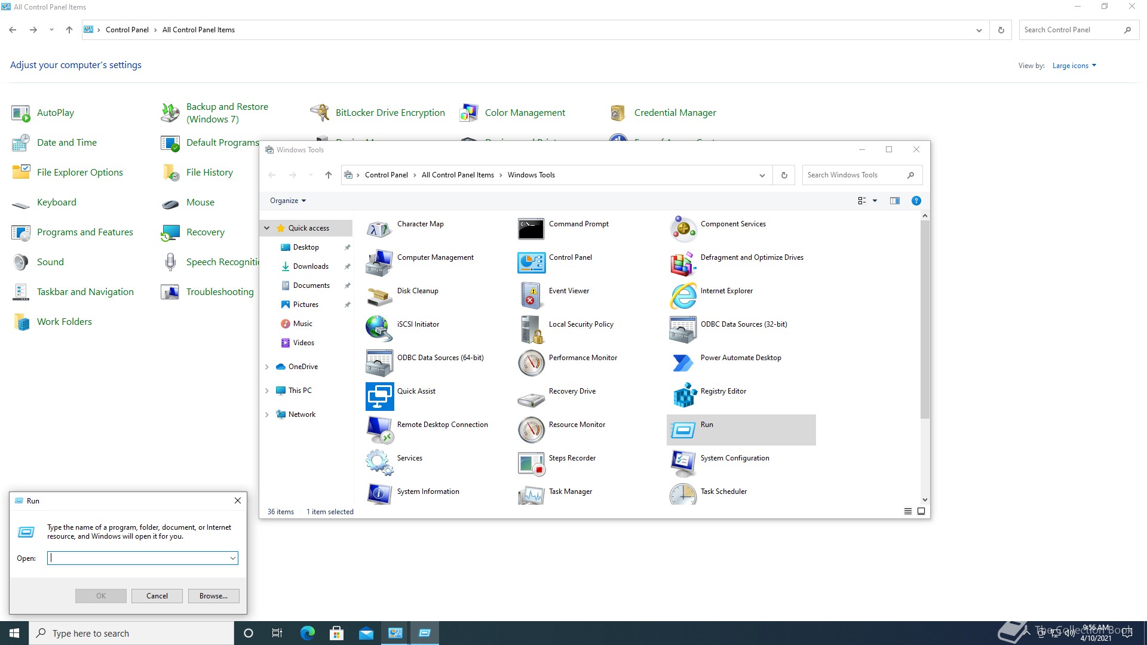Open Computer Management icon
1147x645 pixels.
(379, 263)
